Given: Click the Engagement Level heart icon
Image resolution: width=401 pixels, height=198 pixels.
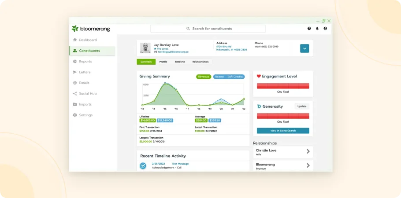Looking at the screenshot, I should click(259, 76).
